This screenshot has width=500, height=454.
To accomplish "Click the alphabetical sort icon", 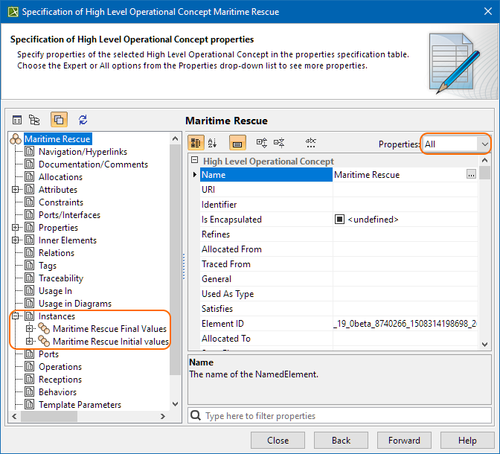I will (x=212, y=143).
